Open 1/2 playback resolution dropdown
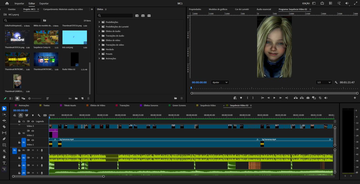Image resolution: width=360 pixels, height=184 pixels. 324,82
